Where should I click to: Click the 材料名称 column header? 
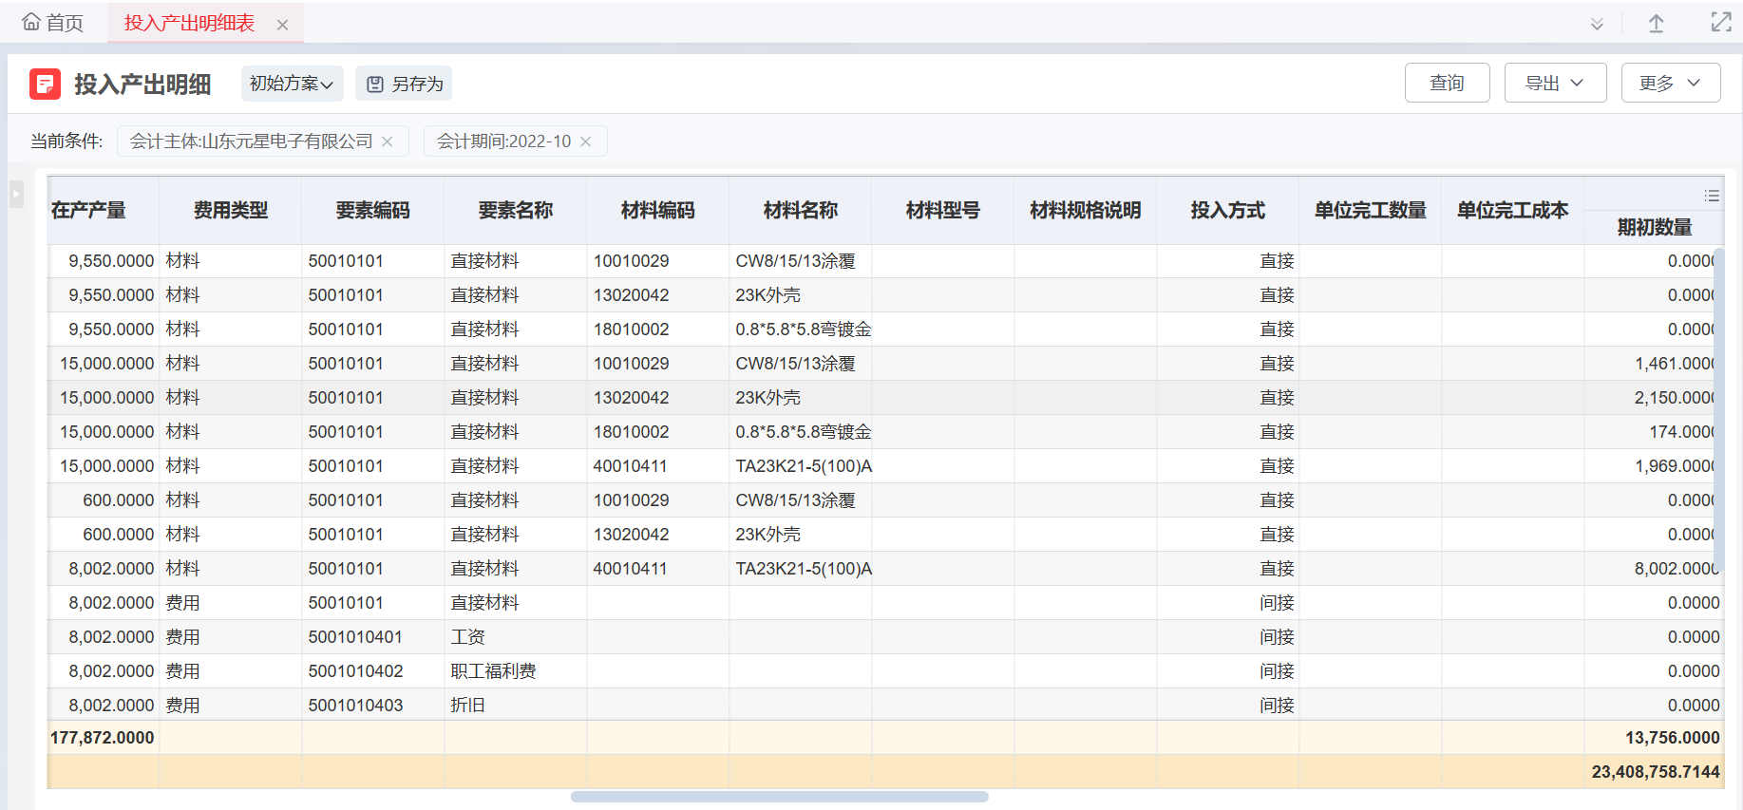[x=800, y=210]
